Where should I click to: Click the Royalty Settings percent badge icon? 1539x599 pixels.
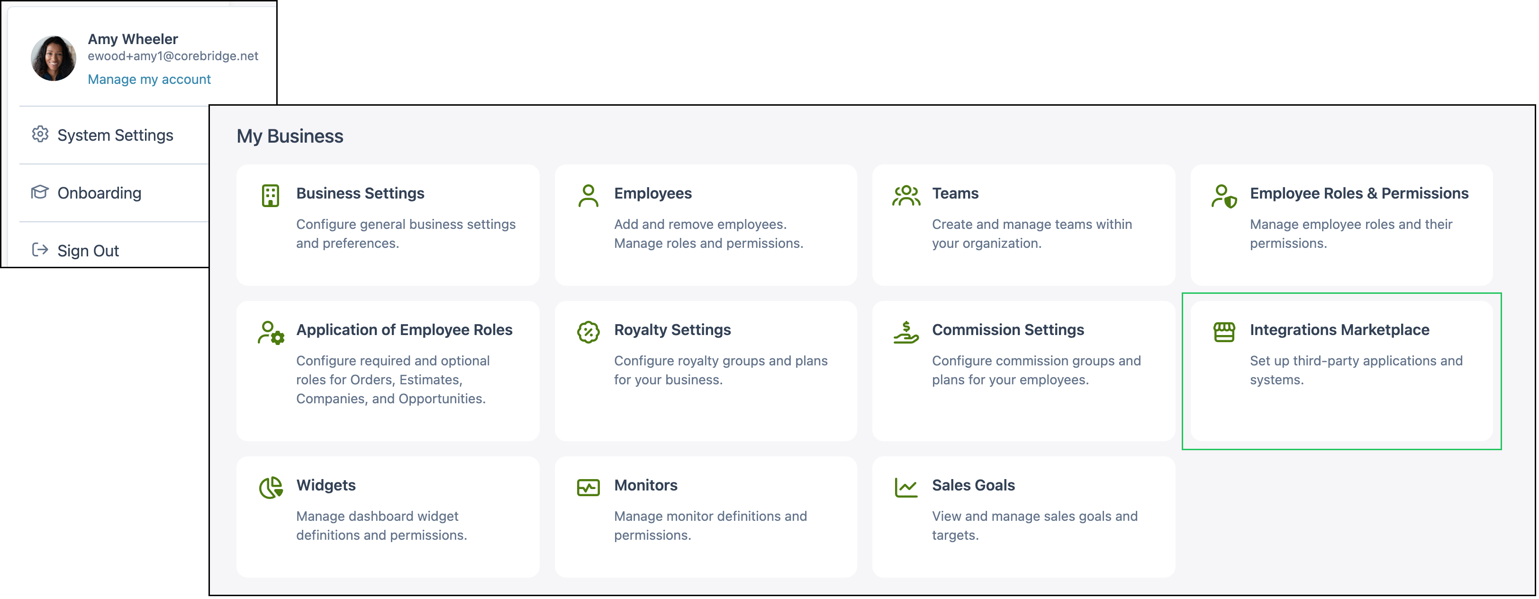(588, 332)
